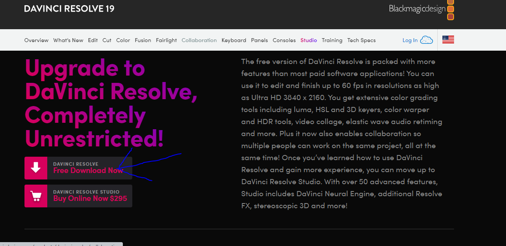The image size is (506, 246).
Task: Click the 'DAVINCI RESOLVE STUDIO' label text
Action: point(86,192)
